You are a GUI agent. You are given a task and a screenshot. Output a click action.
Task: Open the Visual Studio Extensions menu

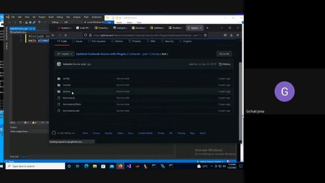pyautogui.click(x=96, y=17)
